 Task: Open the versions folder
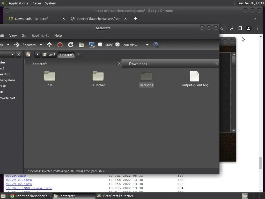[146, 79]
